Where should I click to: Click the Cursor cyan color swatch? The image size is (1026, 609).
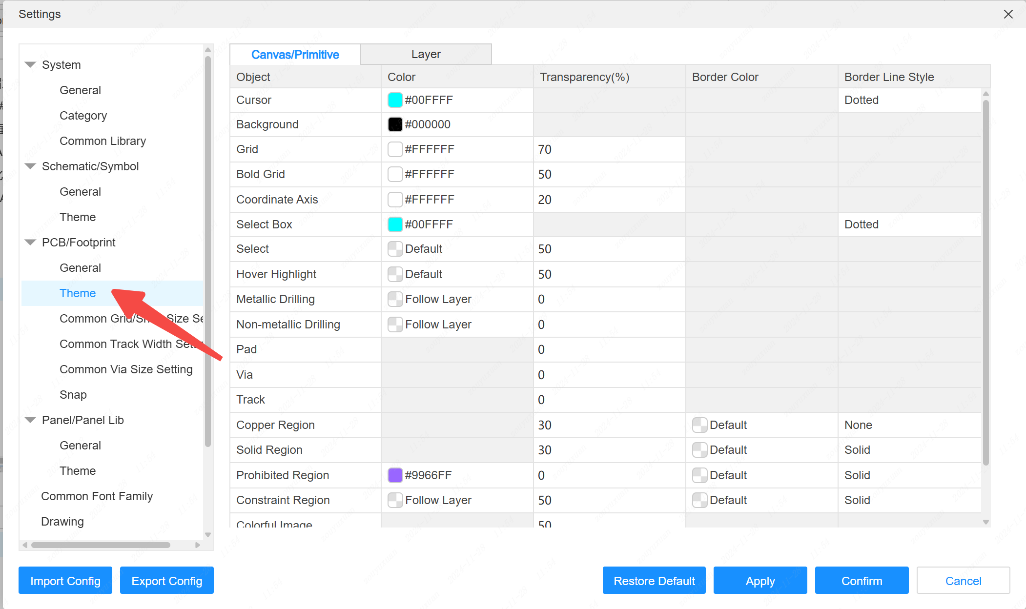[x=395, y=100]
